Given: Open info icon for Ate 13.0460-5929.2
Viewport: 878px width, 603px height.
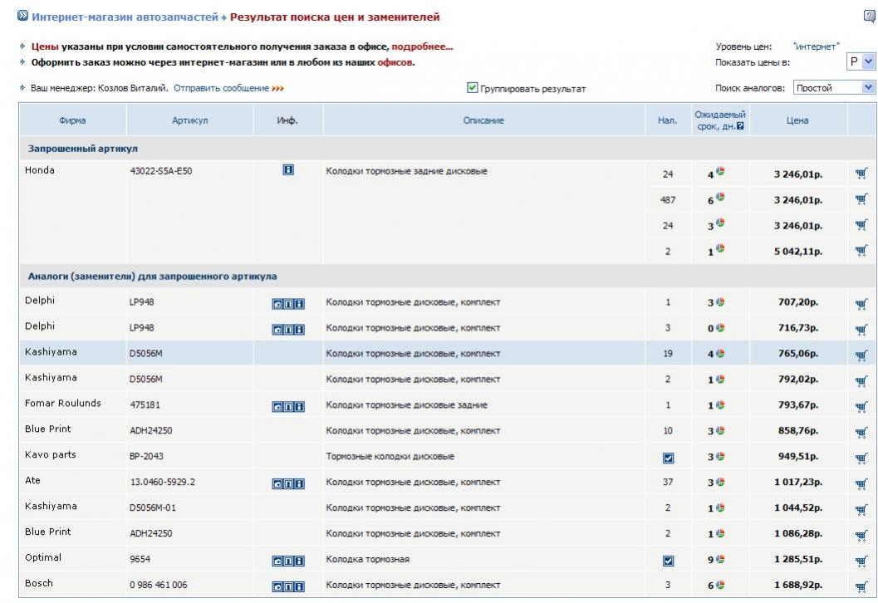Looking at the screenshot, I should [300, 483].
